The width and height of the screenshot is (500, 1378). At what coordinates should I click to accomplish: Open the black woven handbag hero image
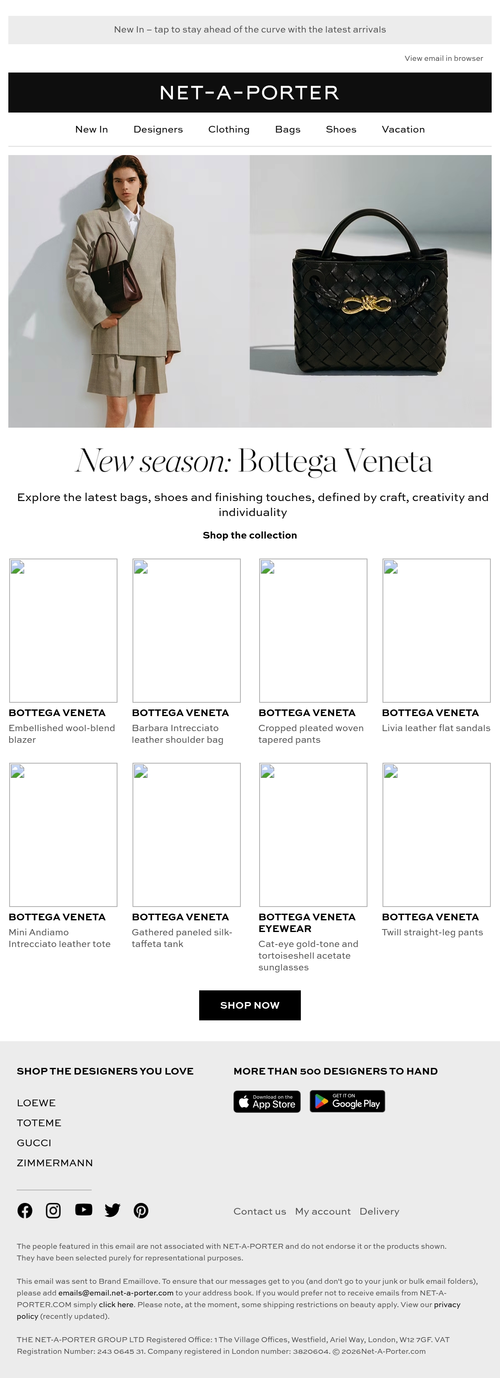[x=370, y=291]
